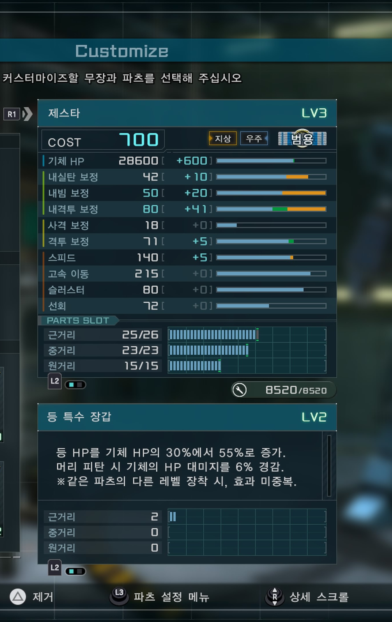Click the 근거리 25/26 slot gauge
Screen dimensions: 392x622
pos(247,335)
